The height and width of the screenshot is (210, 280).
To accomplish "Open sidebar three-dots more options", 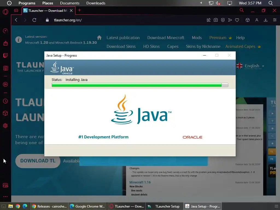I will coord(5,197).
